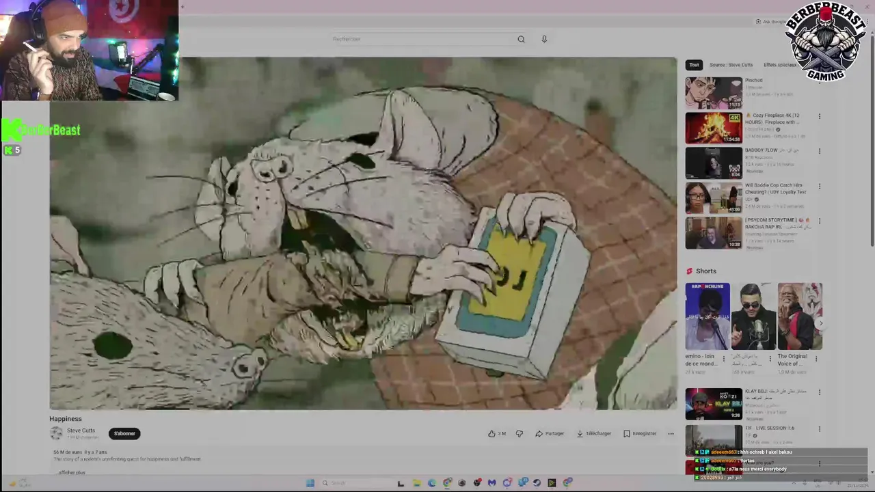Open the KLAY BBJ video thumbnail

point(714,404)
